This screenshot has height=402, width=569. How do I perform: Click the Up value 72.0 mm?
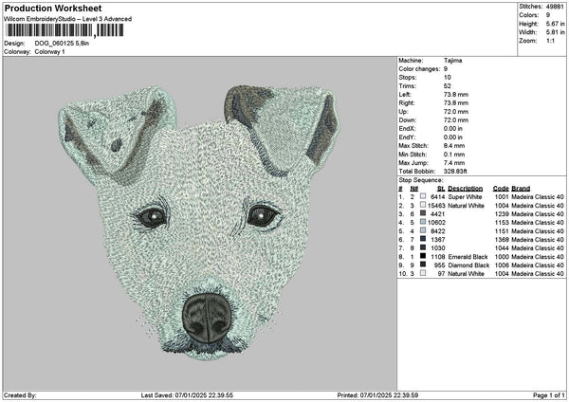(x=456, y=111)
